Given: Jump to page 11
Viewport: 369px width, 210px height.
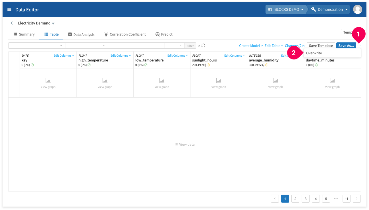Looking at the screenshot, I should [347, 199].
